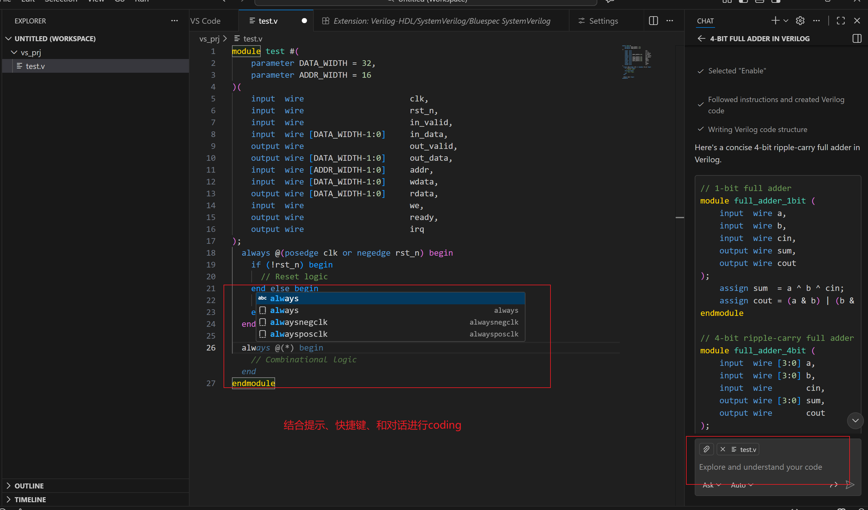The image size is (868, 510).
Task: Remove the attached test.v context
Action: [x=723, y=449]
